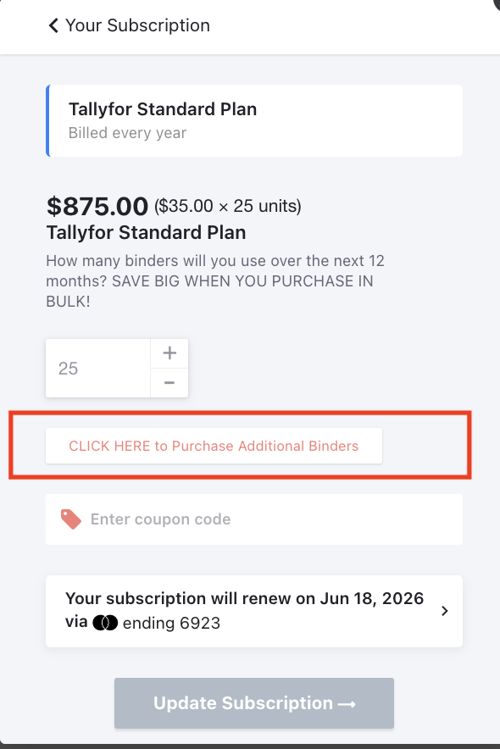Click the $875.00 total price
Image resolution: width=500 pixels, height=749 pixels.
[x=97, y=206]
